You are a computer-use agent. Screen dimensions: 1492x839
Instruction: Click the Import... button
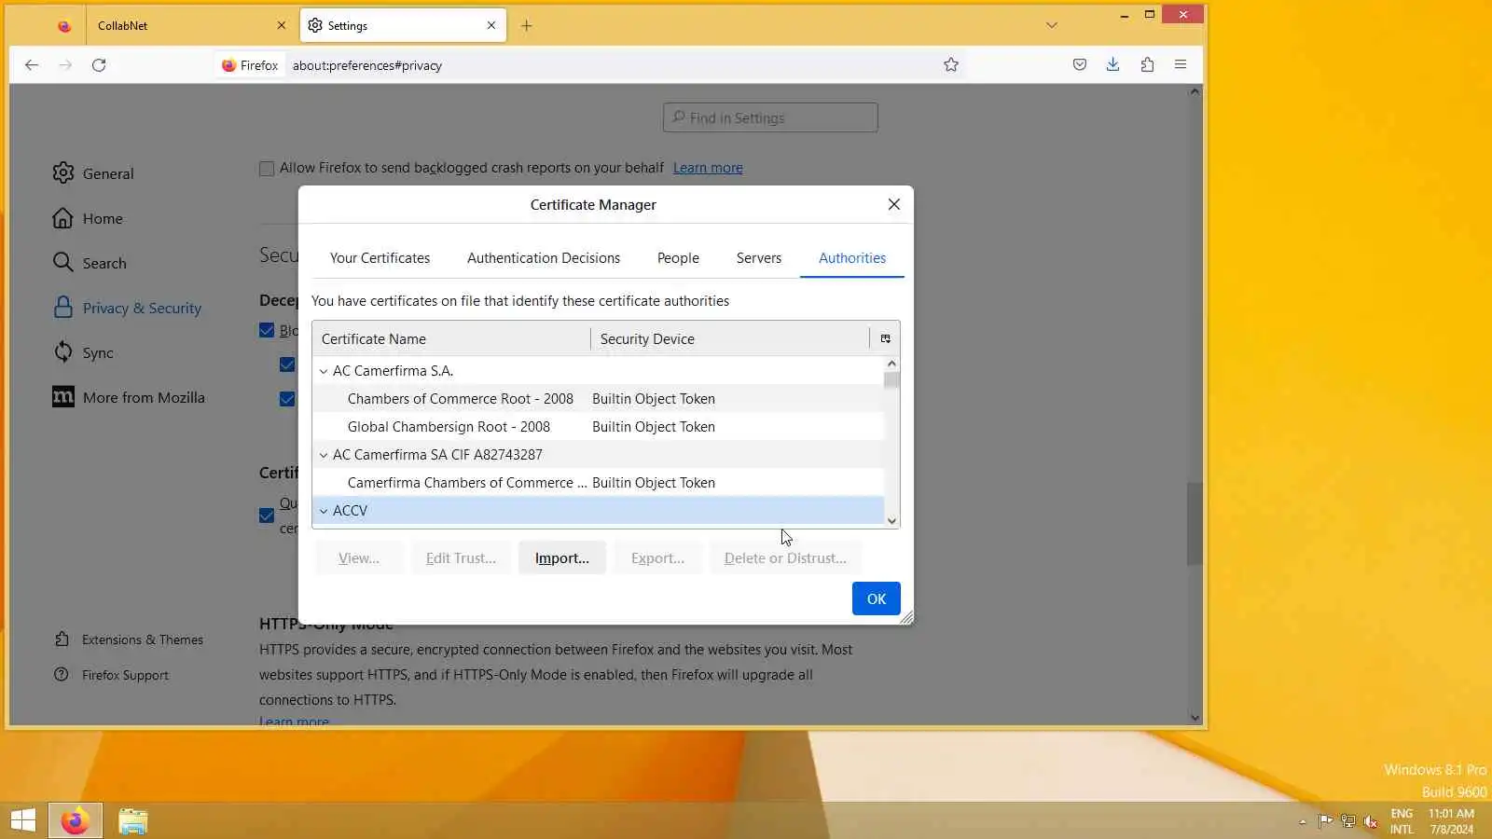coord(562,558)
